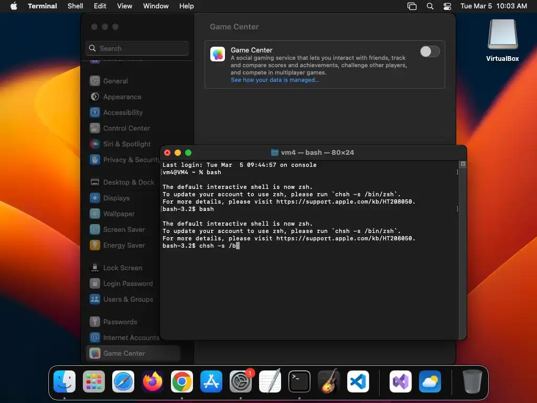Image resolution: width=537 pixels, height=403 pixels.
Task: Open the Apple menu
Action: tap(14, 6)
